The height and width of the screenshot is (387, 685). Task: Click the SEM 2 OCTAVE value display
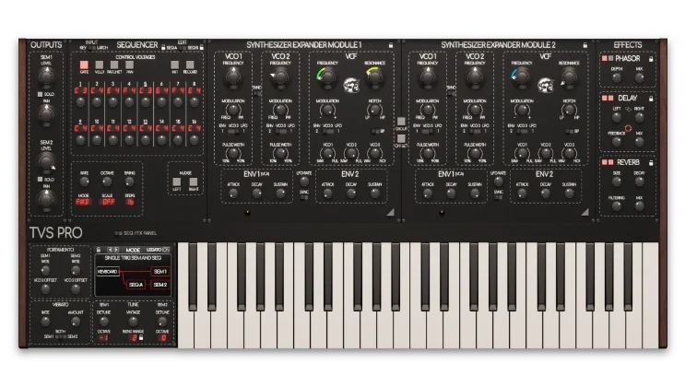click(163, 337)
